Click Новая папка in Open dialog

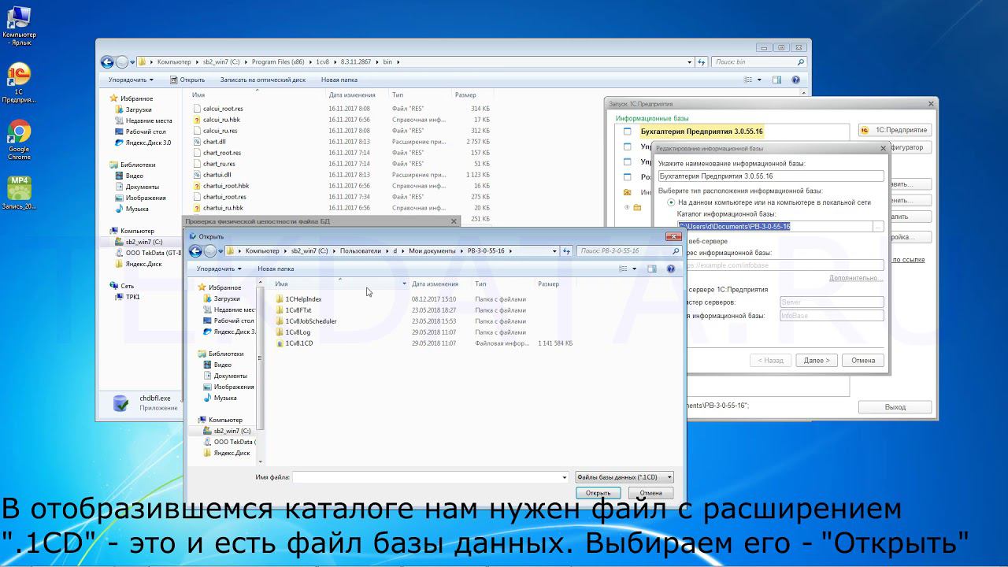[x=276, y=269]
